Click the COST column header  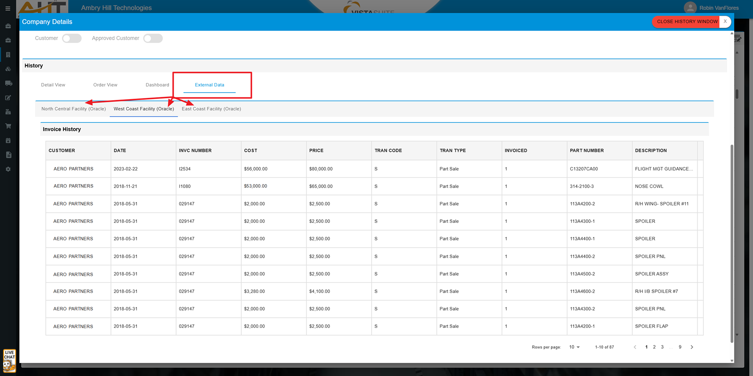point(251,150)
